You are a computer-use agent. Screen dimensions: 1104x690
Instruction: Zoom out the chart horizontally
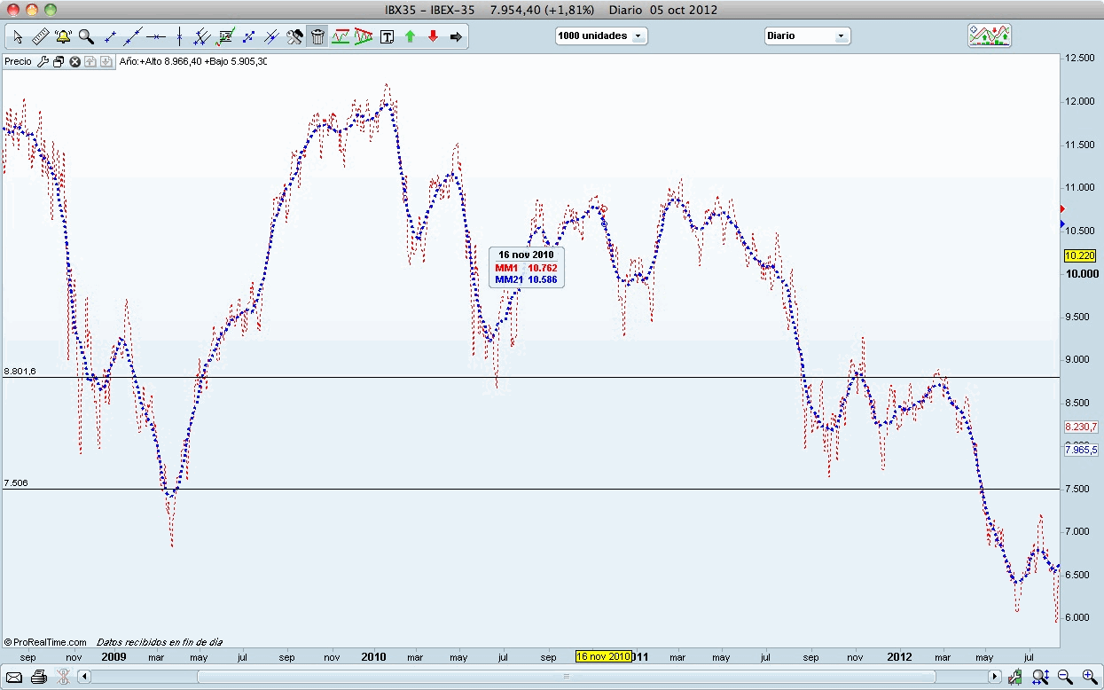coord(1064,677)
